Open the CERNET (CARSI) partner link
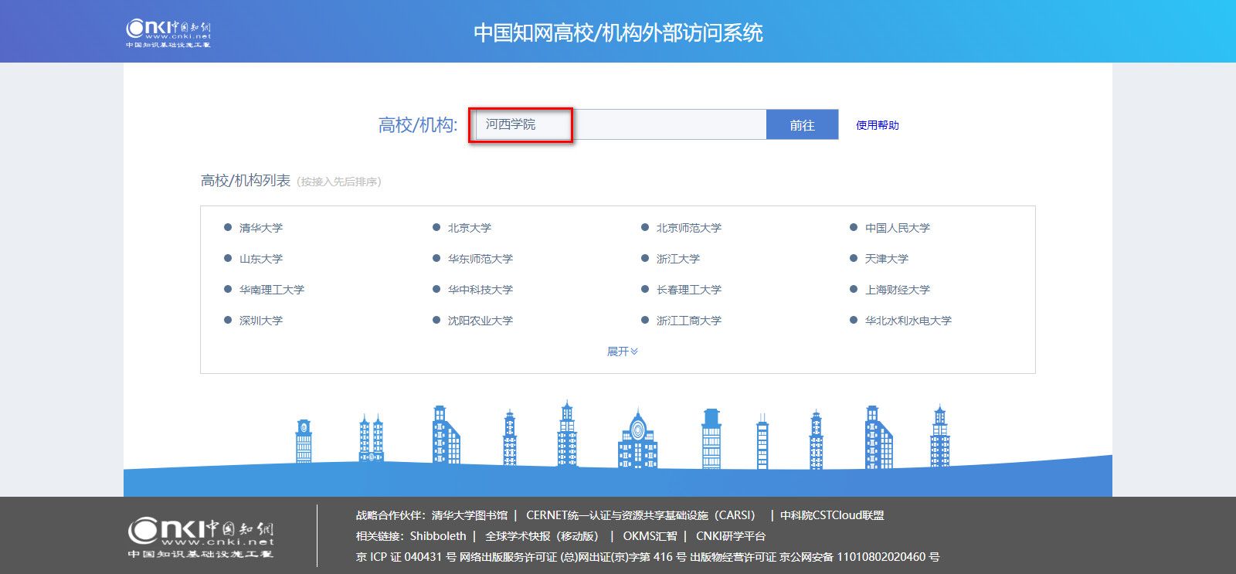Image resolution: width=1236 pixels, height=574 pixels. [x=640, y=515]
